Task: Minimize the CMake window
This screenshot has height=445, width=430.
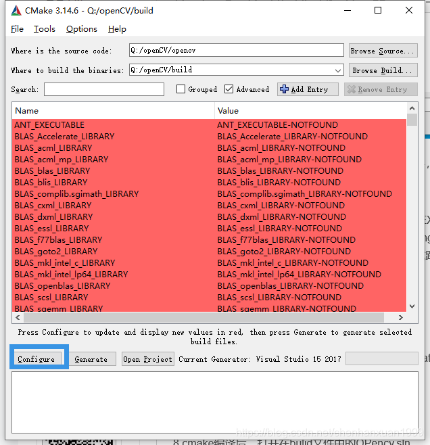Action: (348, 11)
